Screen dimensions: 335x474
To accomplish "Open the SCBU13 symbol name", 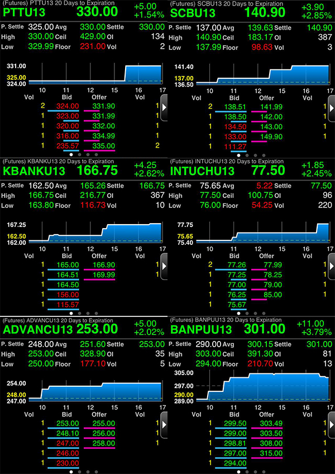I will (x=193, y=13).
